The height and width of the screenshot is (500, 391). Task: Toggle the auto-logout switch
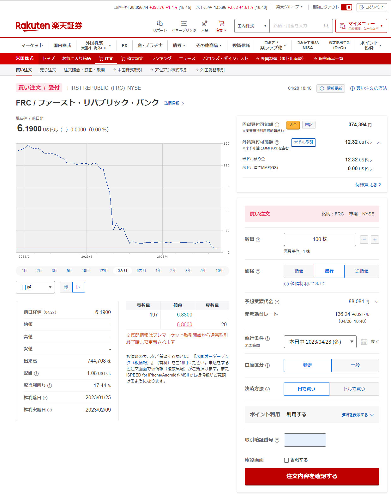coord(346,7)
